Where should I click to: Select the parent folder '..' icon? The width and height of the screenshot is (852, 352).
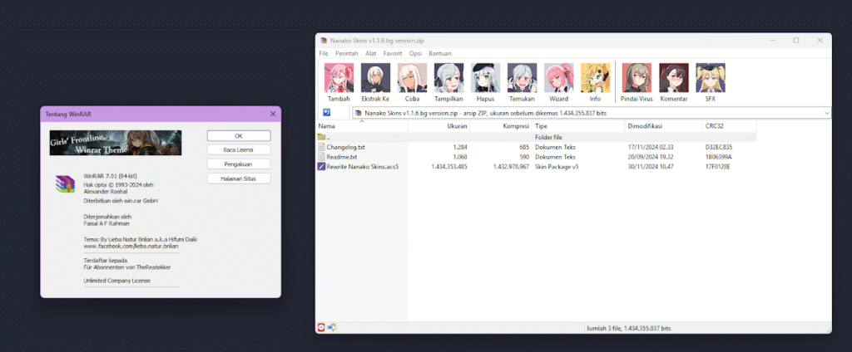click(321, 137)
